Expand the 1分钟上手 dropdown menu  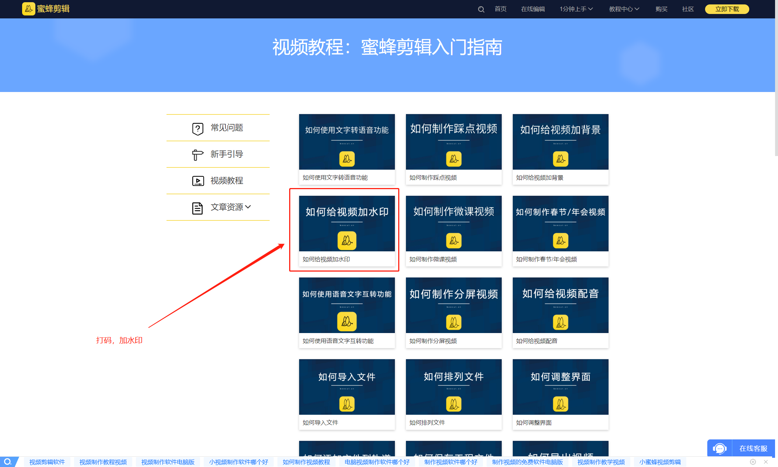(576, 9)
